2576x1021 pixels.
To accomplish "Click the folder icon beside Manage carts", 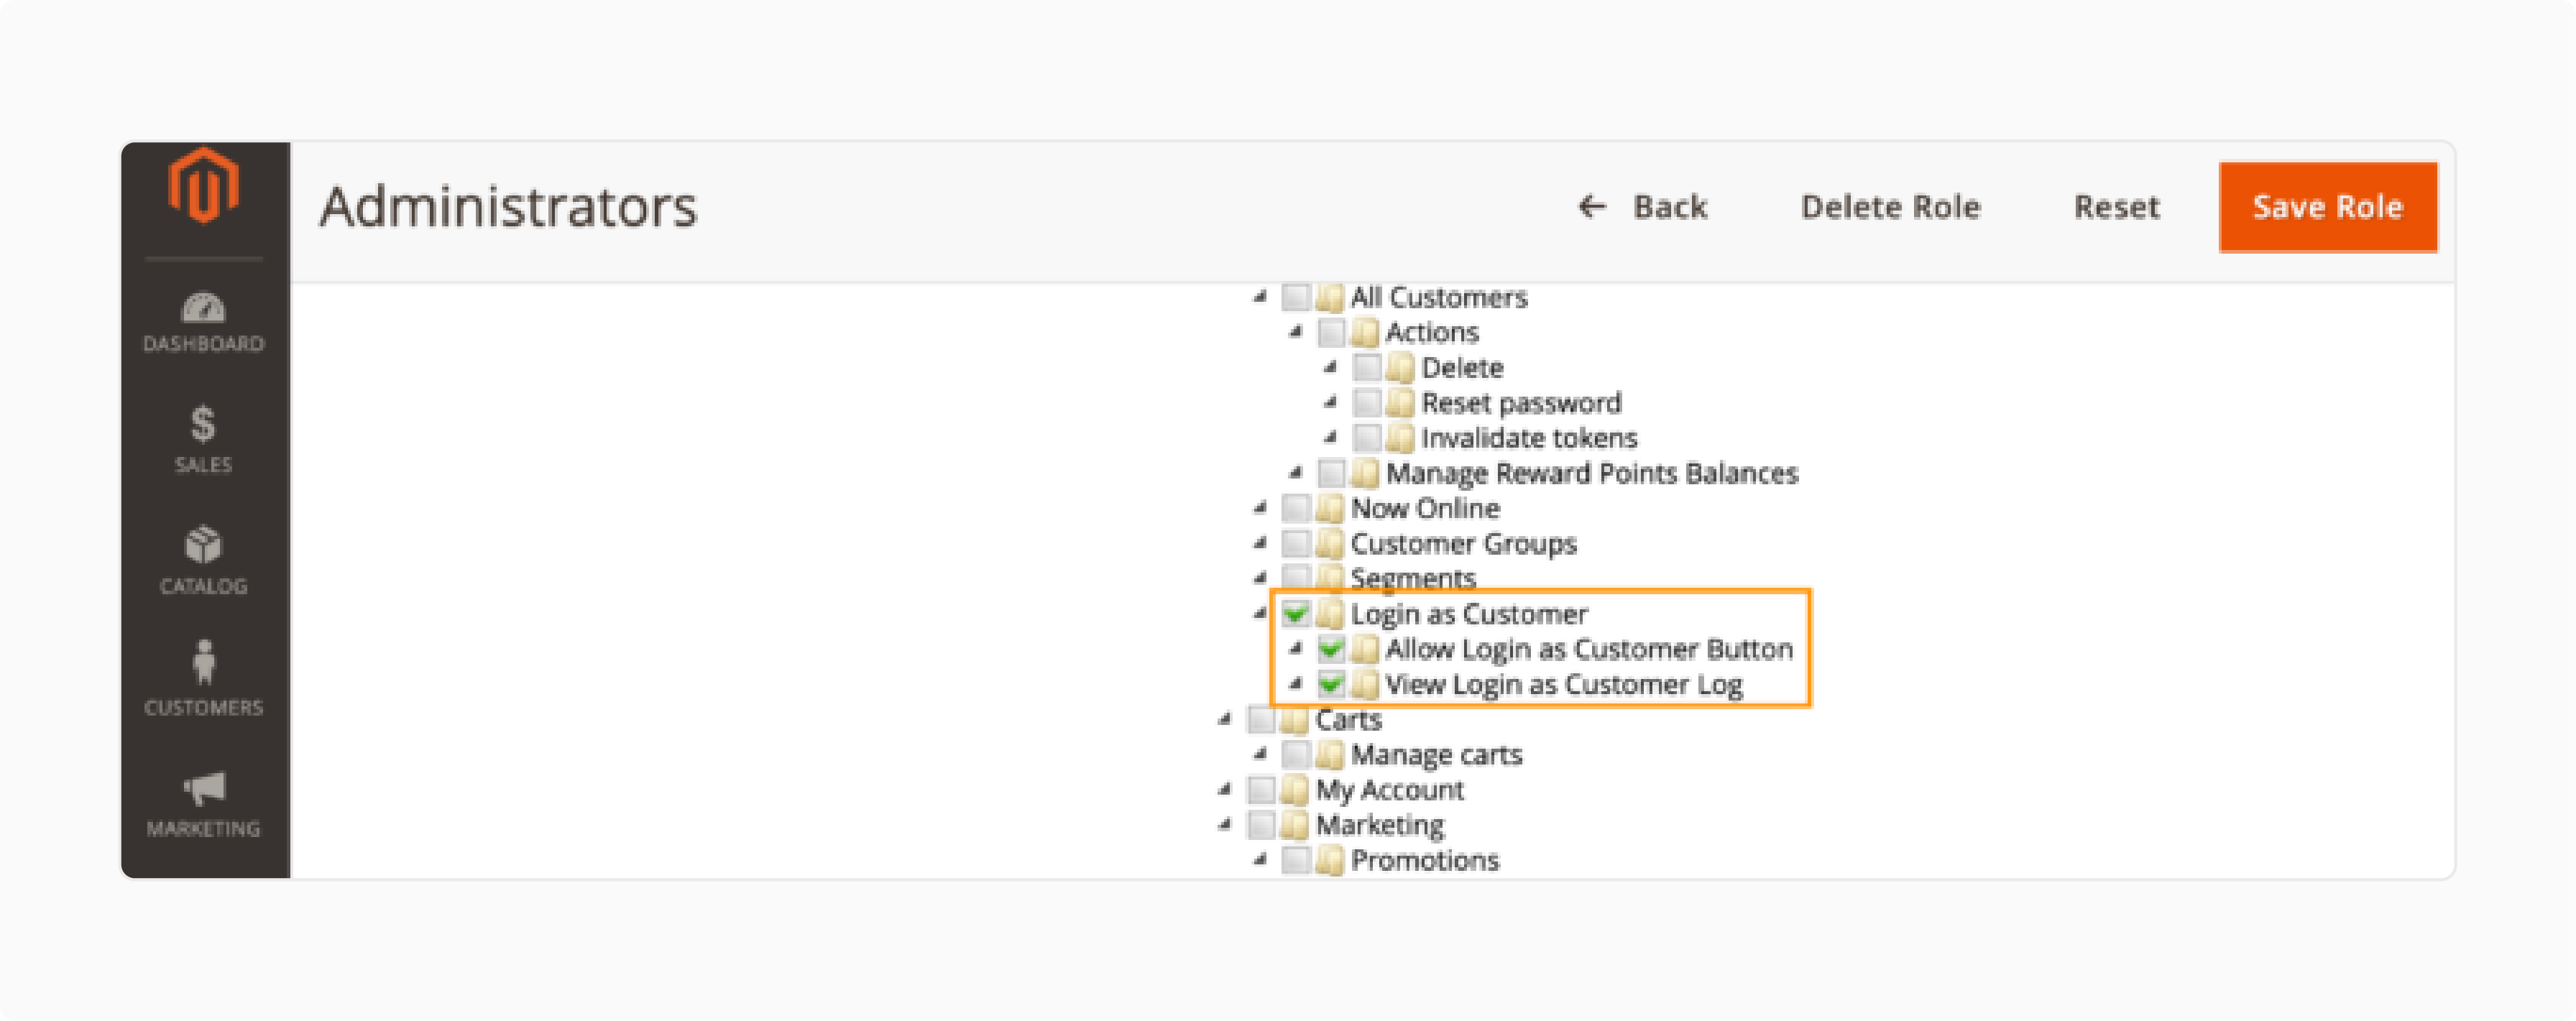I will (x=1330, y=755).
